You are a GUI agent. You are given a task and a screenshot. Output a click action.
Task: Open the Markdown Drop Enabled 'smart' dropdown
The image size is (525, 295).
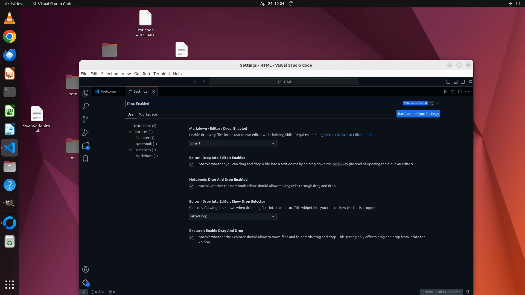[x=233, y=143]
